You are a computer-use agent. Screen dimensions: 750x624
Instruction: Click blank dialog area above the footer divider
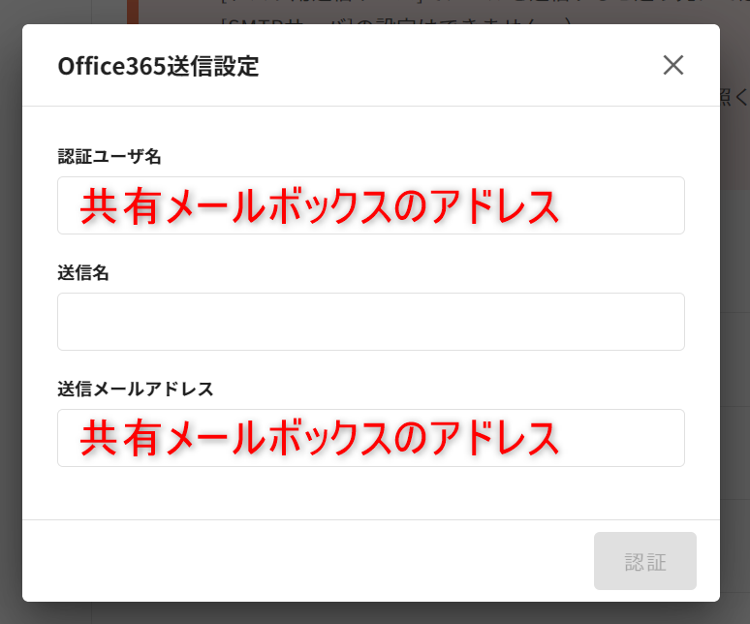click(x=370, y=494)
